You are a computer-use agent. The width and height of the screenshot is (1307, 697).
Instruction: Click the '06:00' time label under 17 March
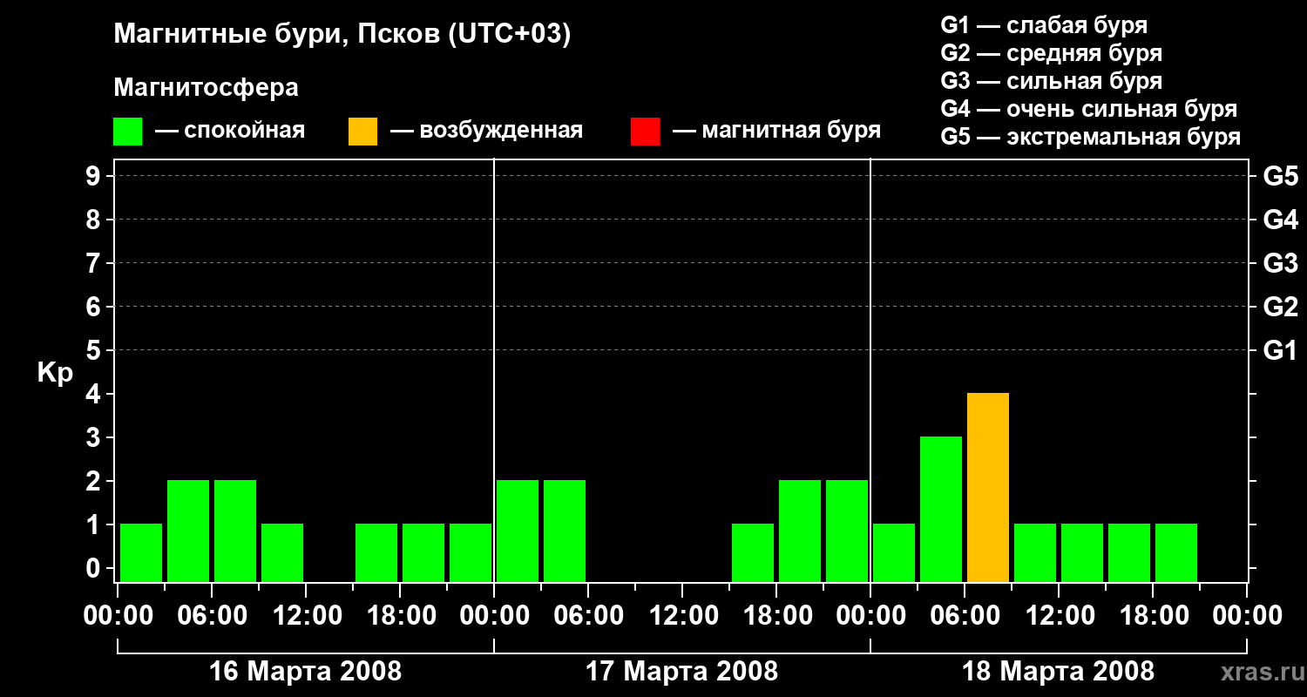point(588,616)
